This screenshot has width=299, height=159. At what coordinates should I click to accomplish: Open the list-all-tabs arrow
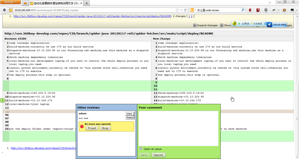coord(270,3)
